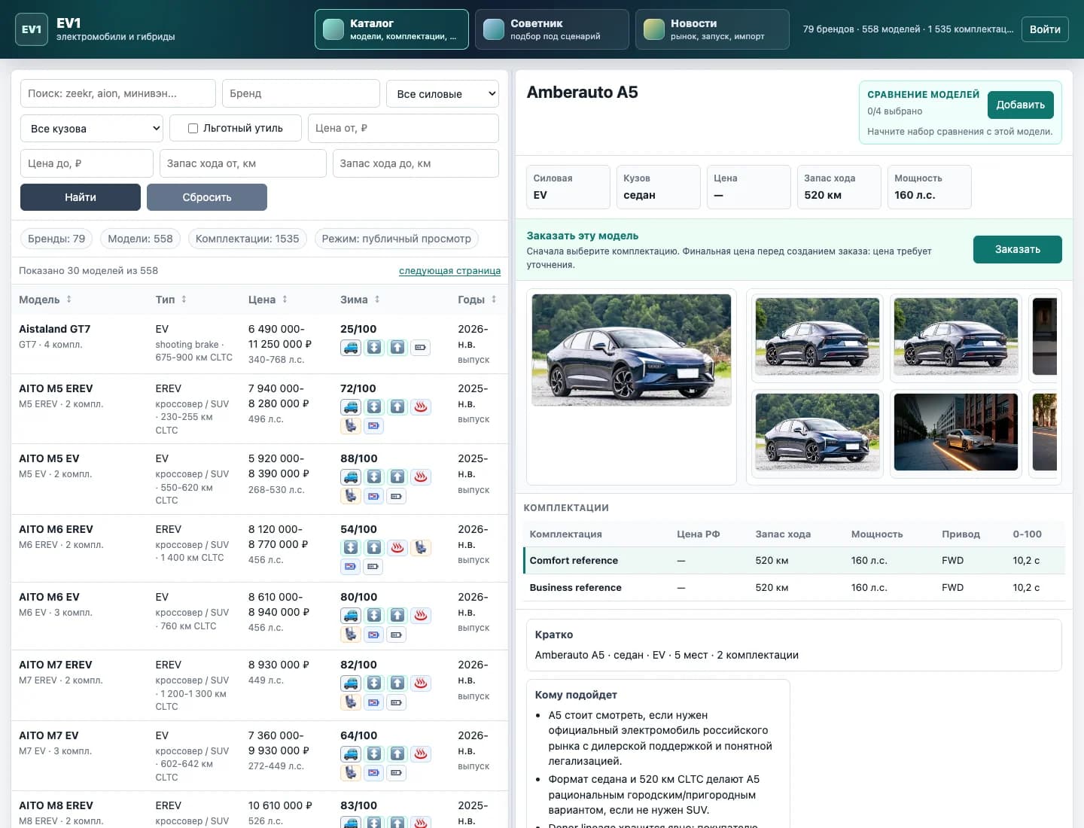Select the Business reference trim row

coord(794,588)
